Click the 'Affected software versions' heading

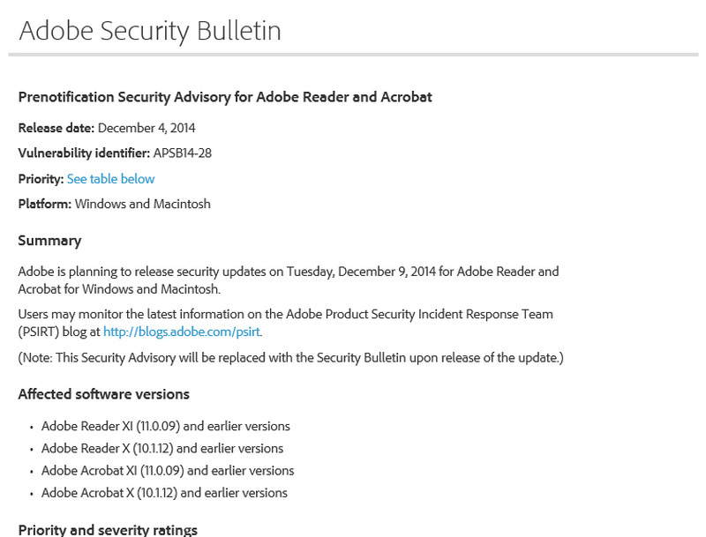[x=103, y=394]
